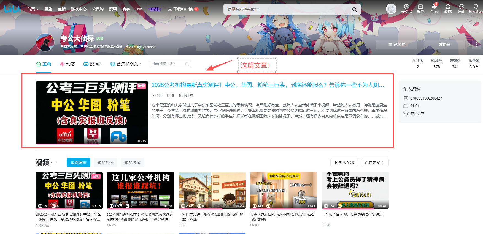483x234 pixels.
Task: Open grid title 2026公考机构最新真实测评
Action: (x=69, y=217)
